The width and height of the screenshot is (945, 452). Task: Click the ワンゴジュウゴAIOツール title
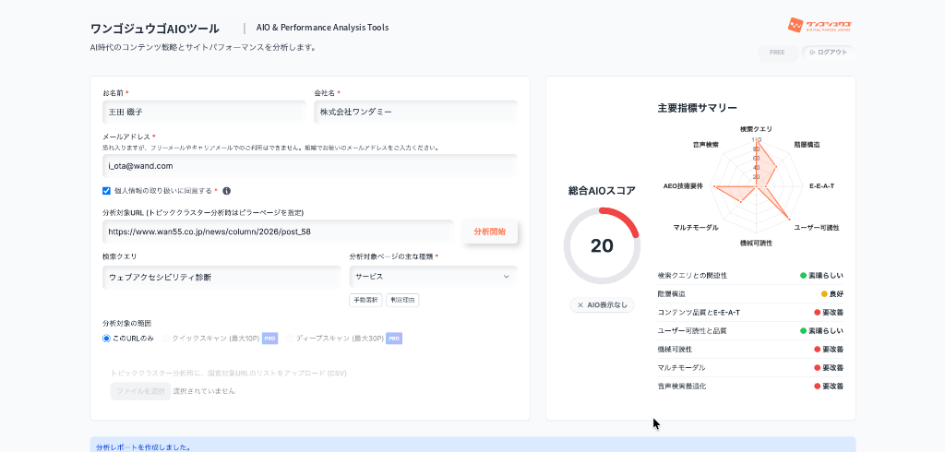click(x=155, y=29)
